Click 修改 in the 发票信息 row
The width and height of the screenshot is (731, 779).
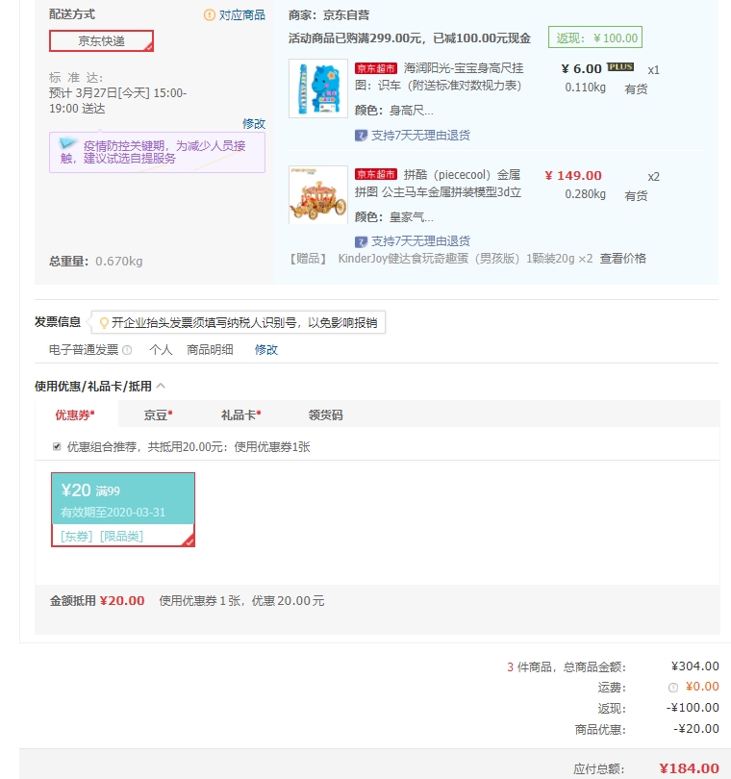tap(265, 350)
